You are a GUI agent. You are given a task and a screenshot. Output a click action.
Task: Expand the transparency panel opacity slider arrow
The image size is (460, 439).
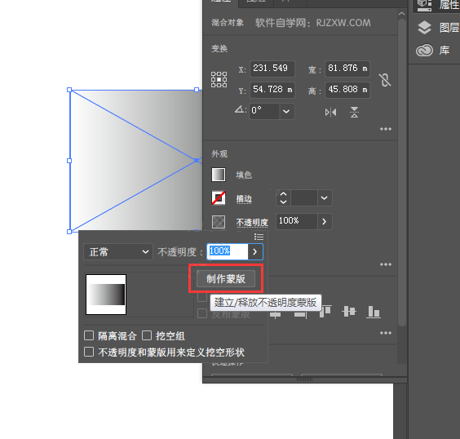[255, 251]
